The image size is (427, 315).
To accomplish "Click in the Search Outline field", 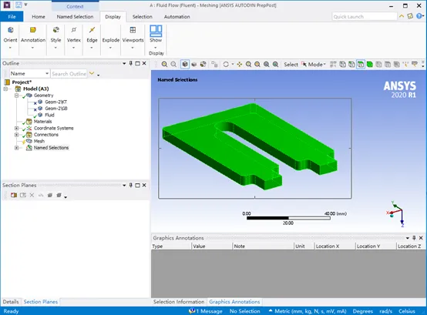I will click(x=69, y=74).
